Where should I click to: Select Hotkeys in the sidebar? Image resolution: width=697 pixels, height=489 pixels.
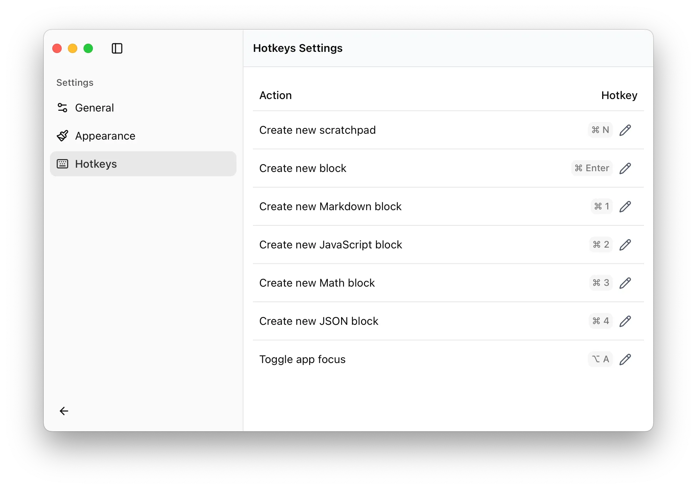pyautogui.click(x=96, y=164)
